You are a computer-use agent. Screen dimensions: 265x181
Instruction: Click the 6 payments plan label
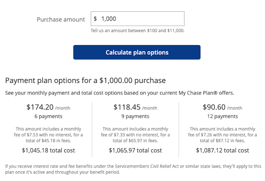[x=48, y=116]
